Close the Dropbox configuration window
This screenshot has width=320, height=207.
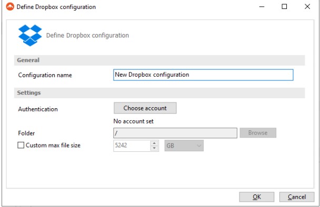point(307,7)
